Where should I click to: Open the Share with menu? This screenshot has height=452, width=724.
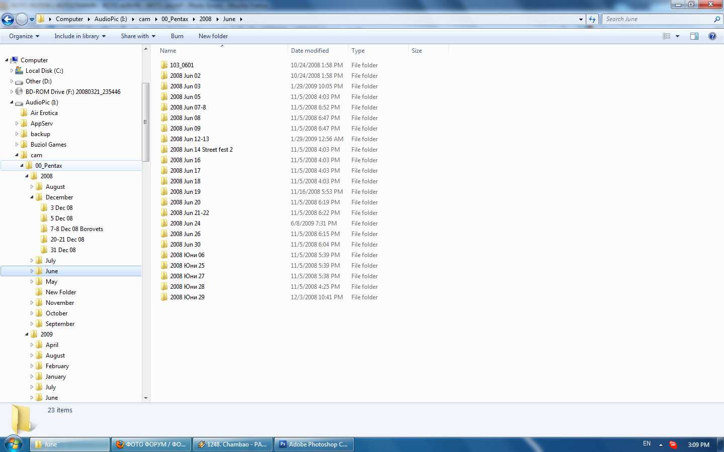pos(138,36)
